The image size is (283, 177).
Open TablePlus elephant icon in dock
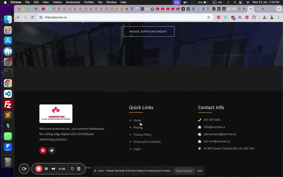(x=8, y=52)
